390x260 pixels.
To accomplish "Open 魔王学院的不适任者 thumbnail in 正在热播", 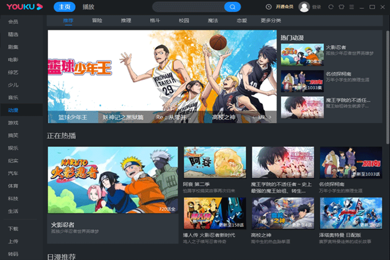I will pos(283,162).
